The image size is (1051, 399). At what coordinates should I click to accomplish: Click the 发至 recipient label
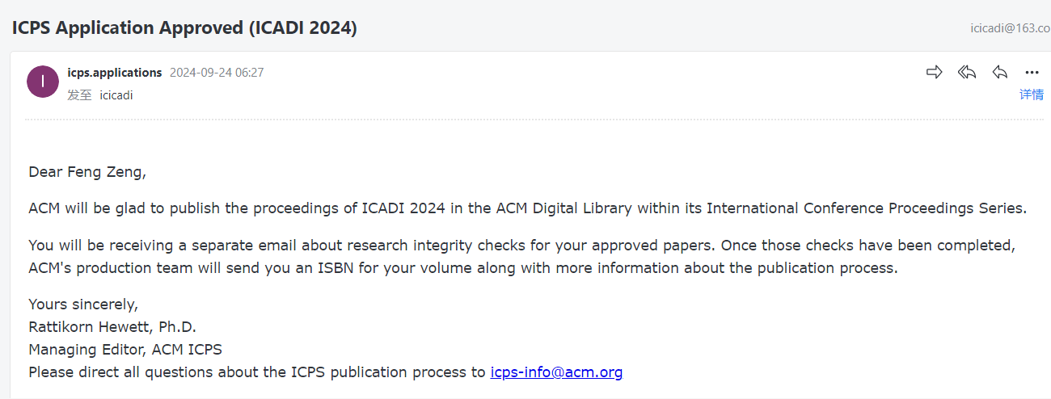click(x=79, y=95)
